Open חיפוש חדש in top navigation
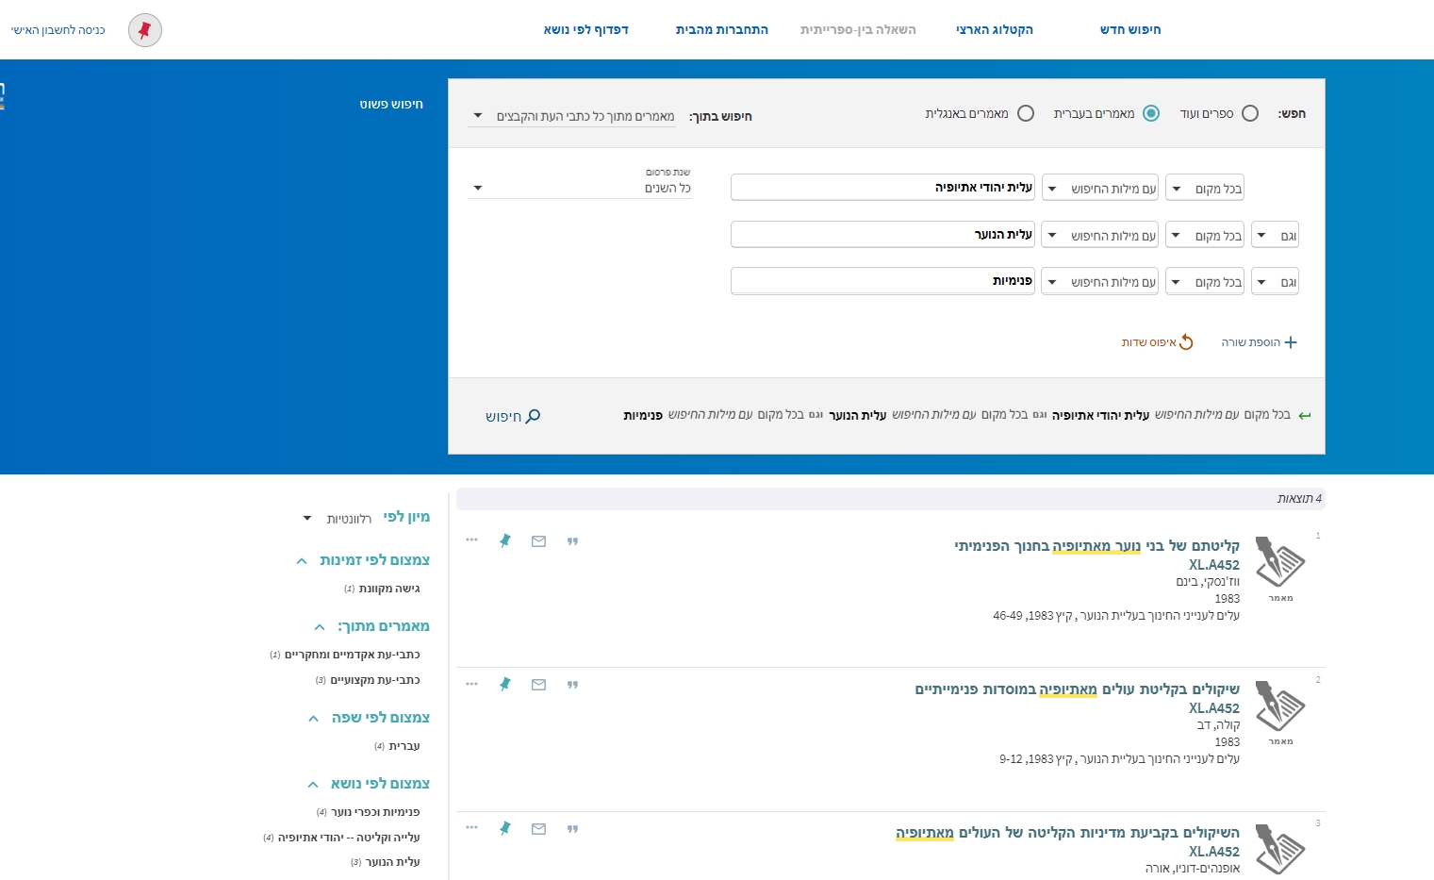The height and width of the screenshot is (880, 1434). click(1129, 30)
